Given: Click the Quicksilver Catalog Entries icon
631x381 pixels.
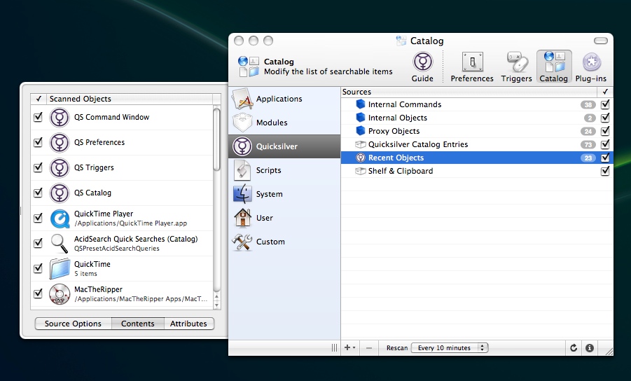Looking at the screenshot, I should click(361, 144).
